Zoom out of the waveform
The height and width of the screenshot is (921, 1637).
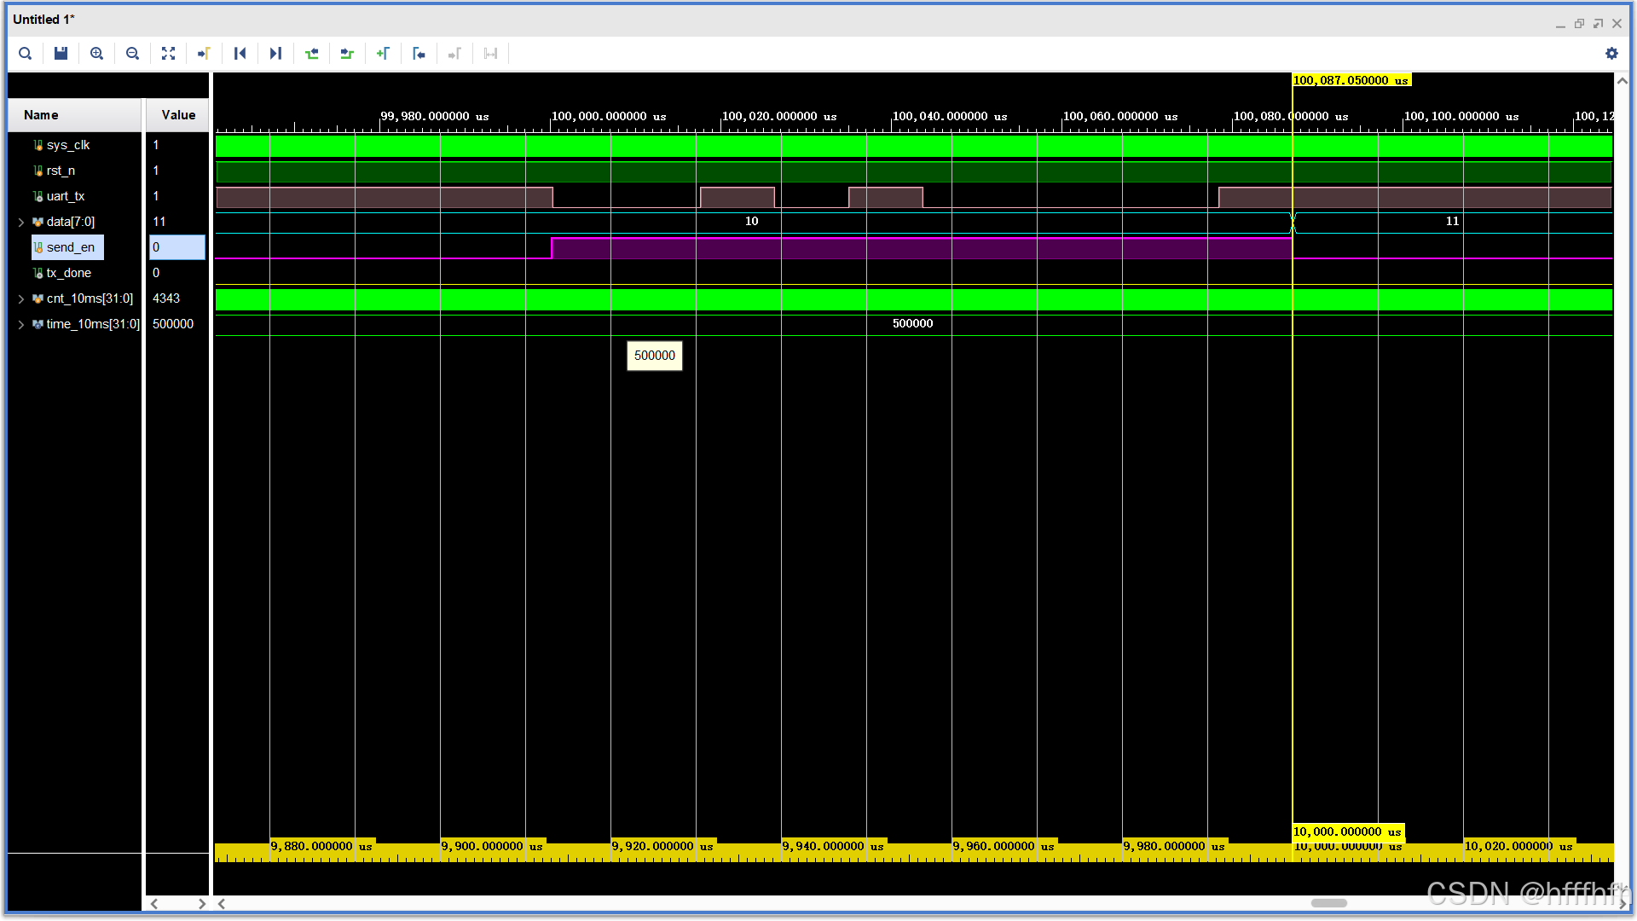tap(132, 54)
